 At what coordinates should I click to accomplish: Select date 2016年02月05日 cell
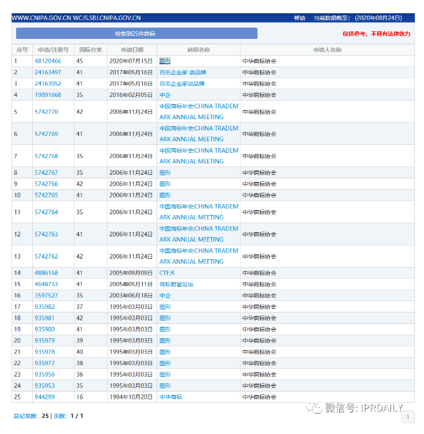[x=131, y=95]
